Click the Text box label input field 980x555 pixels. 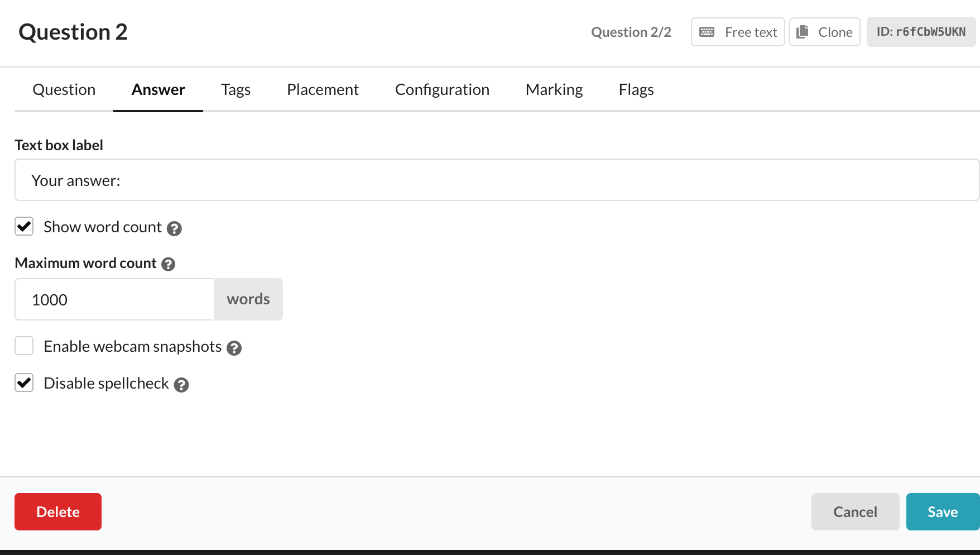click(x=497, y=180)
